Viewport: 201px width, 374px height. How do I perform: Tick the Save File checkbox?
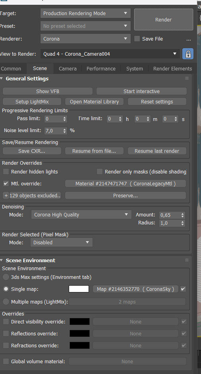point(137,39)
